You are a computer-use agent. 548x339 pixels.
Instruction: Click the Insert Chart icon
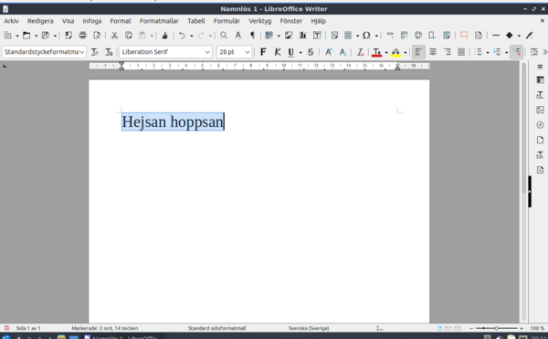302,36
